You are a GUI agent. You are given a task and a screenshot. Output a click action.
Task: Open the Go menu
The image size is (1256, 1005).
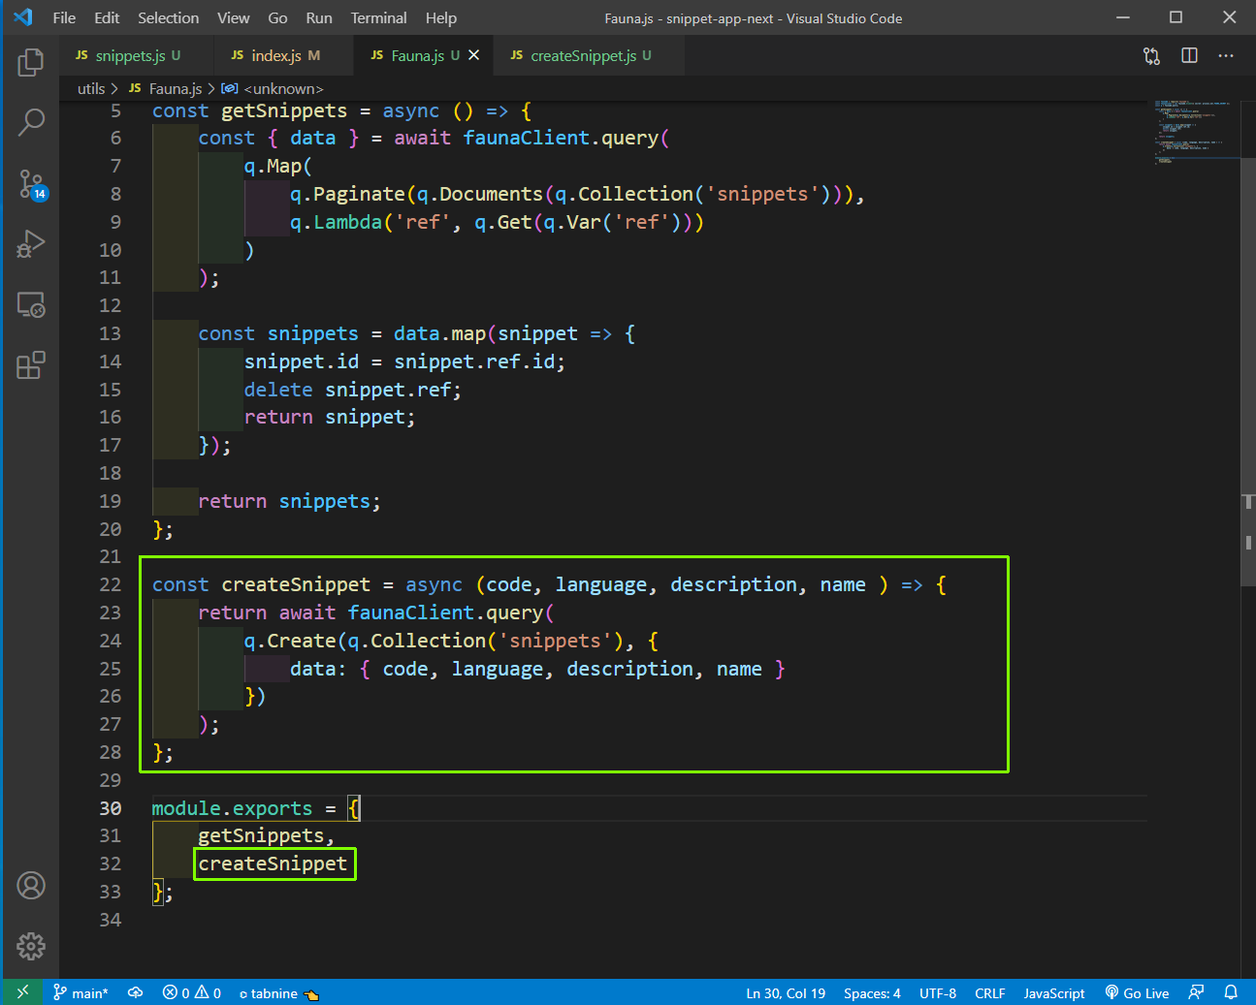[x=277, y=17]
